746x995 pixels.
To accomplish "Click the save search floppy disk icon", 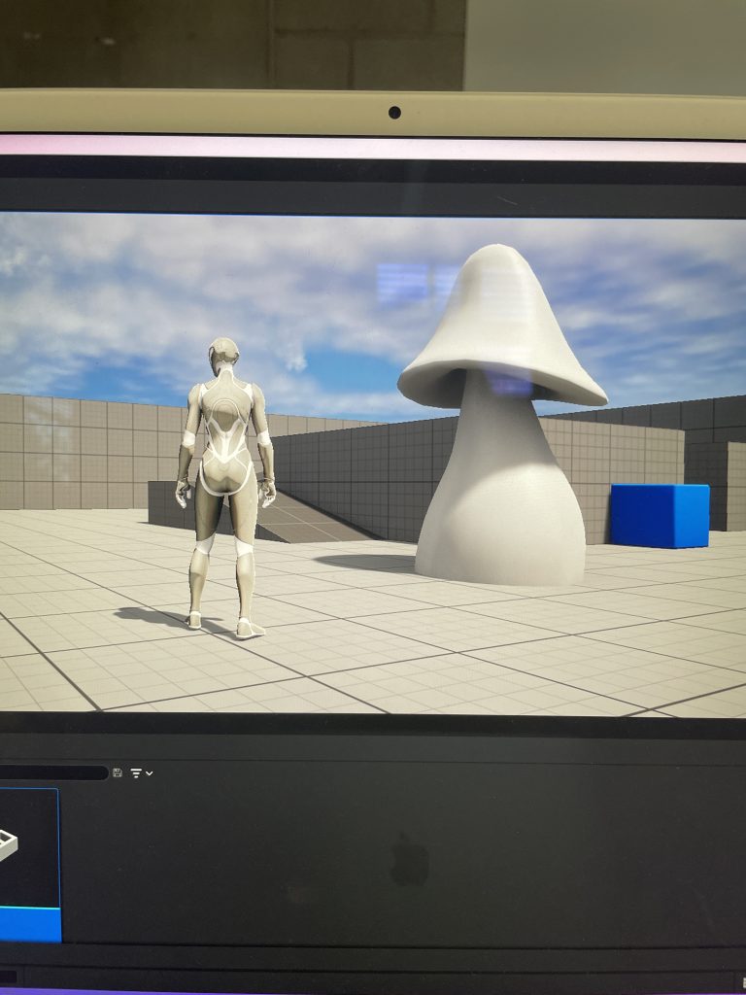I will point(118,772).
